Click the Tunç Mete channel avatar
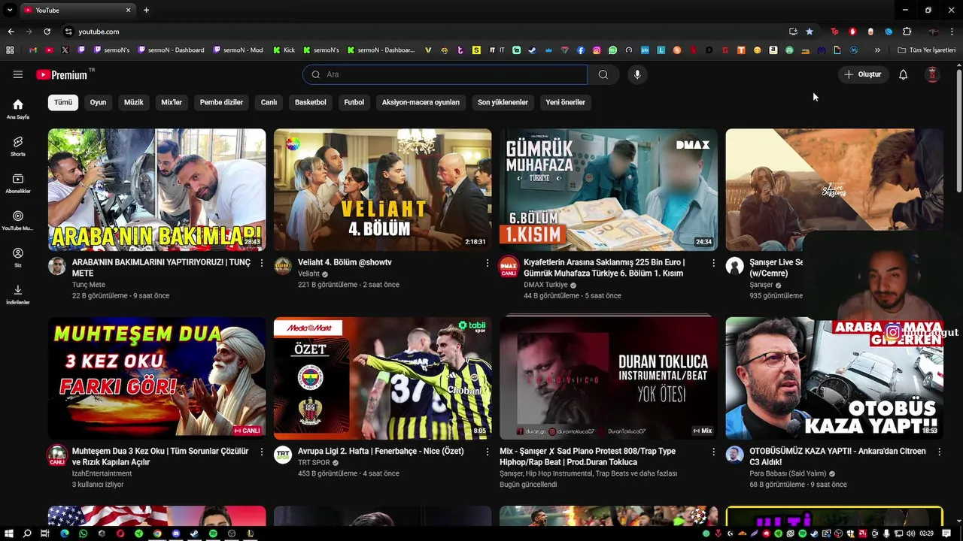Viewport: 963px width, 541px height. pos(57,266)
